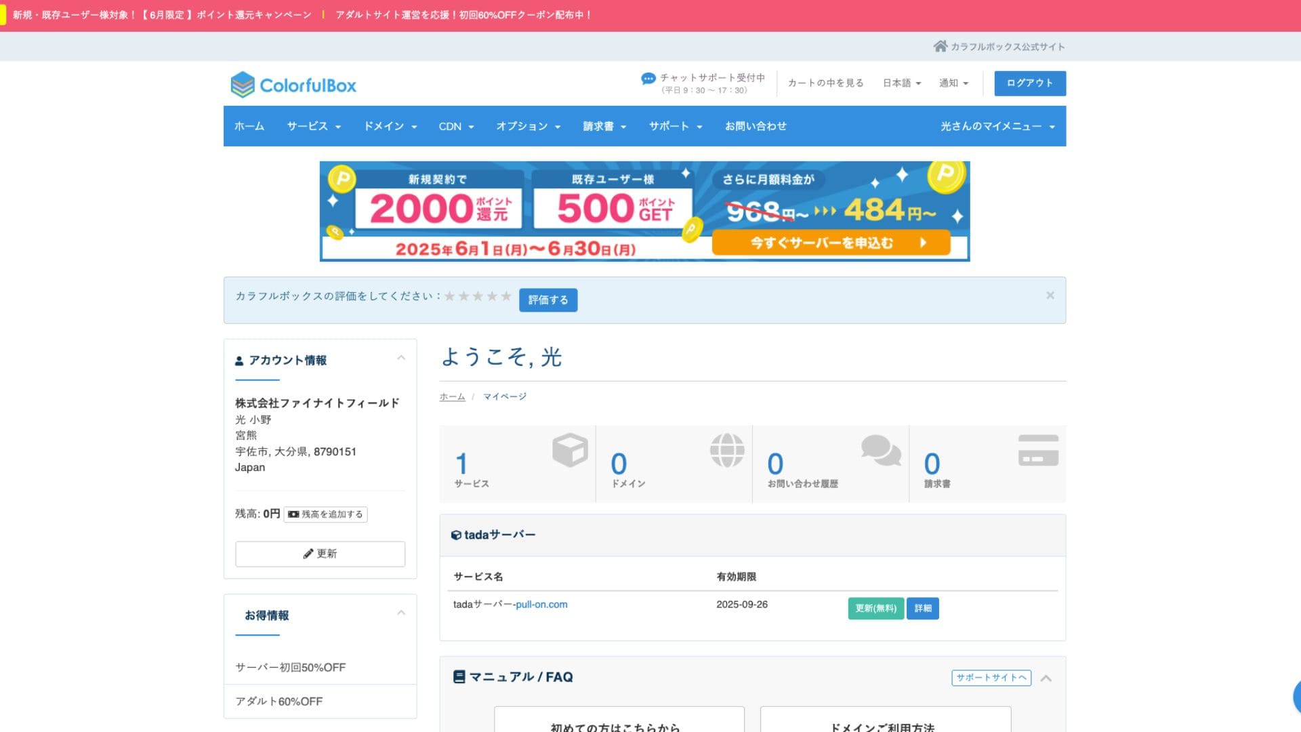Click the fifth rating star
Image resolution: width=1301 pixels, height=732 pixels.
pyautogui.click(x=505, y=296)
